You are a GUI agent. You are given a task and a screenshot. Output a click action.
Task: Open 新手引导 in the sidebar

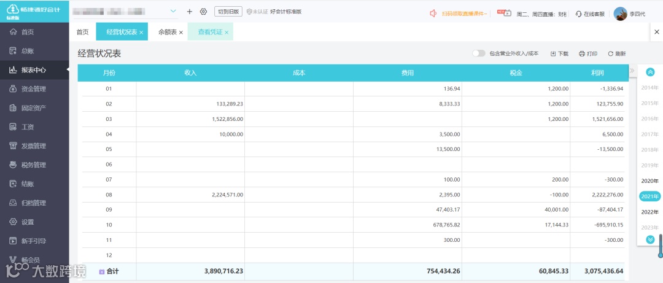pyautogui.click(x=34, y=241)
